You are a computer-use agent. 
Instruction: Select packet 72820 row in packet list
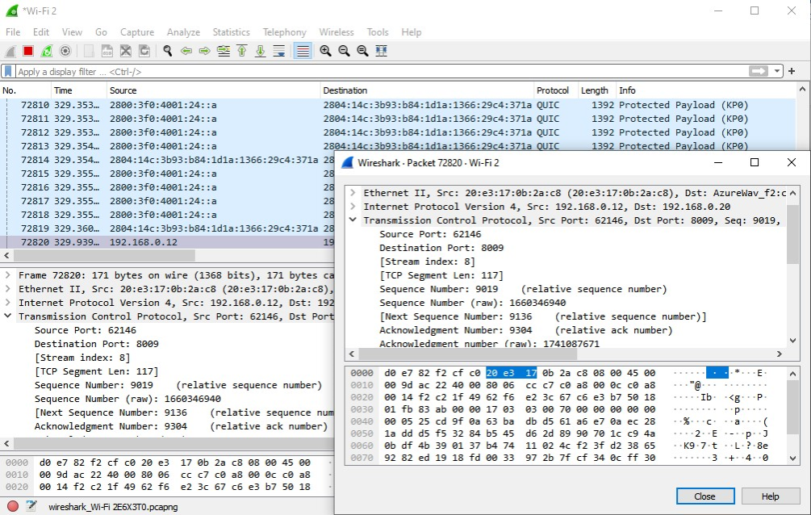(168, 242)
